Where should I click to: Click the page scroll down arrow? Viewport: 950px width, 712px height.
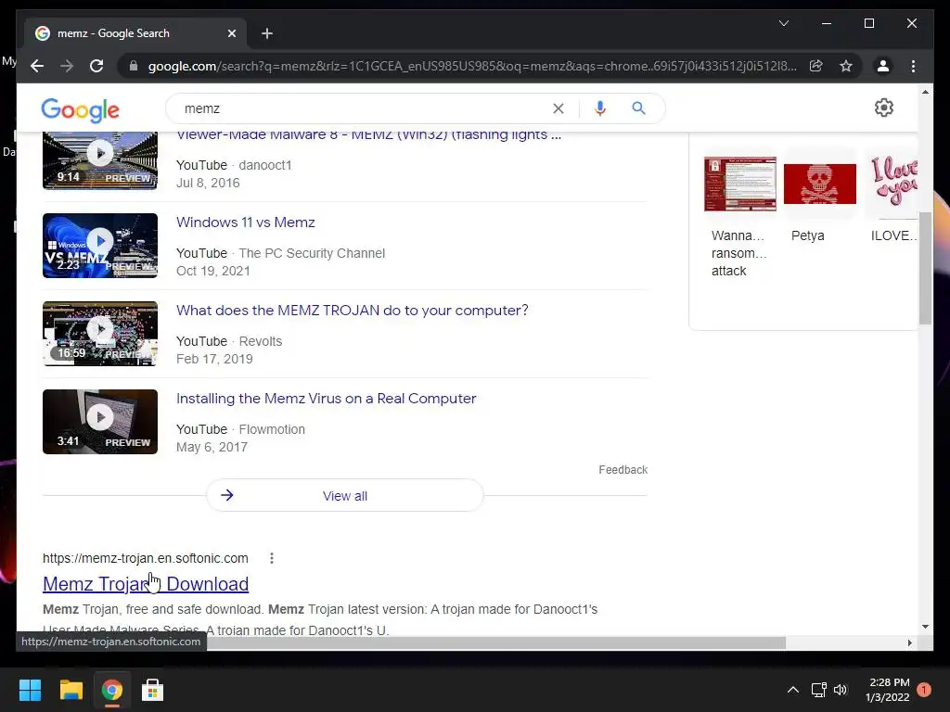(x=925, y=627)
